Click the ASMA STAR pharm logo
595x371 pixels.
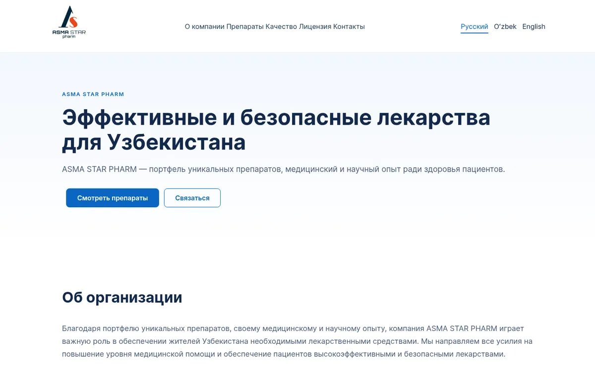[x=69, y=23]
